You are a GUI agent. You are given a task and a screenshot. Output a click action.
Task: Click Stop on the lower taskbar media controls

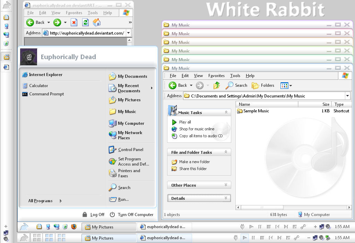point(262,237)
